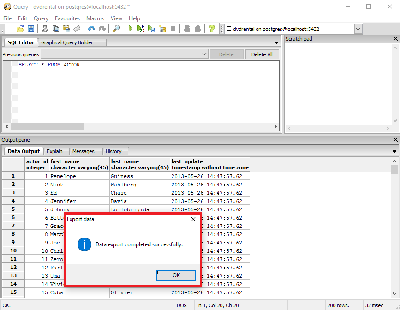Click the Delete All button
This screenshot has width=400, height=310.
pyautogui.click(x=262, y=54)
